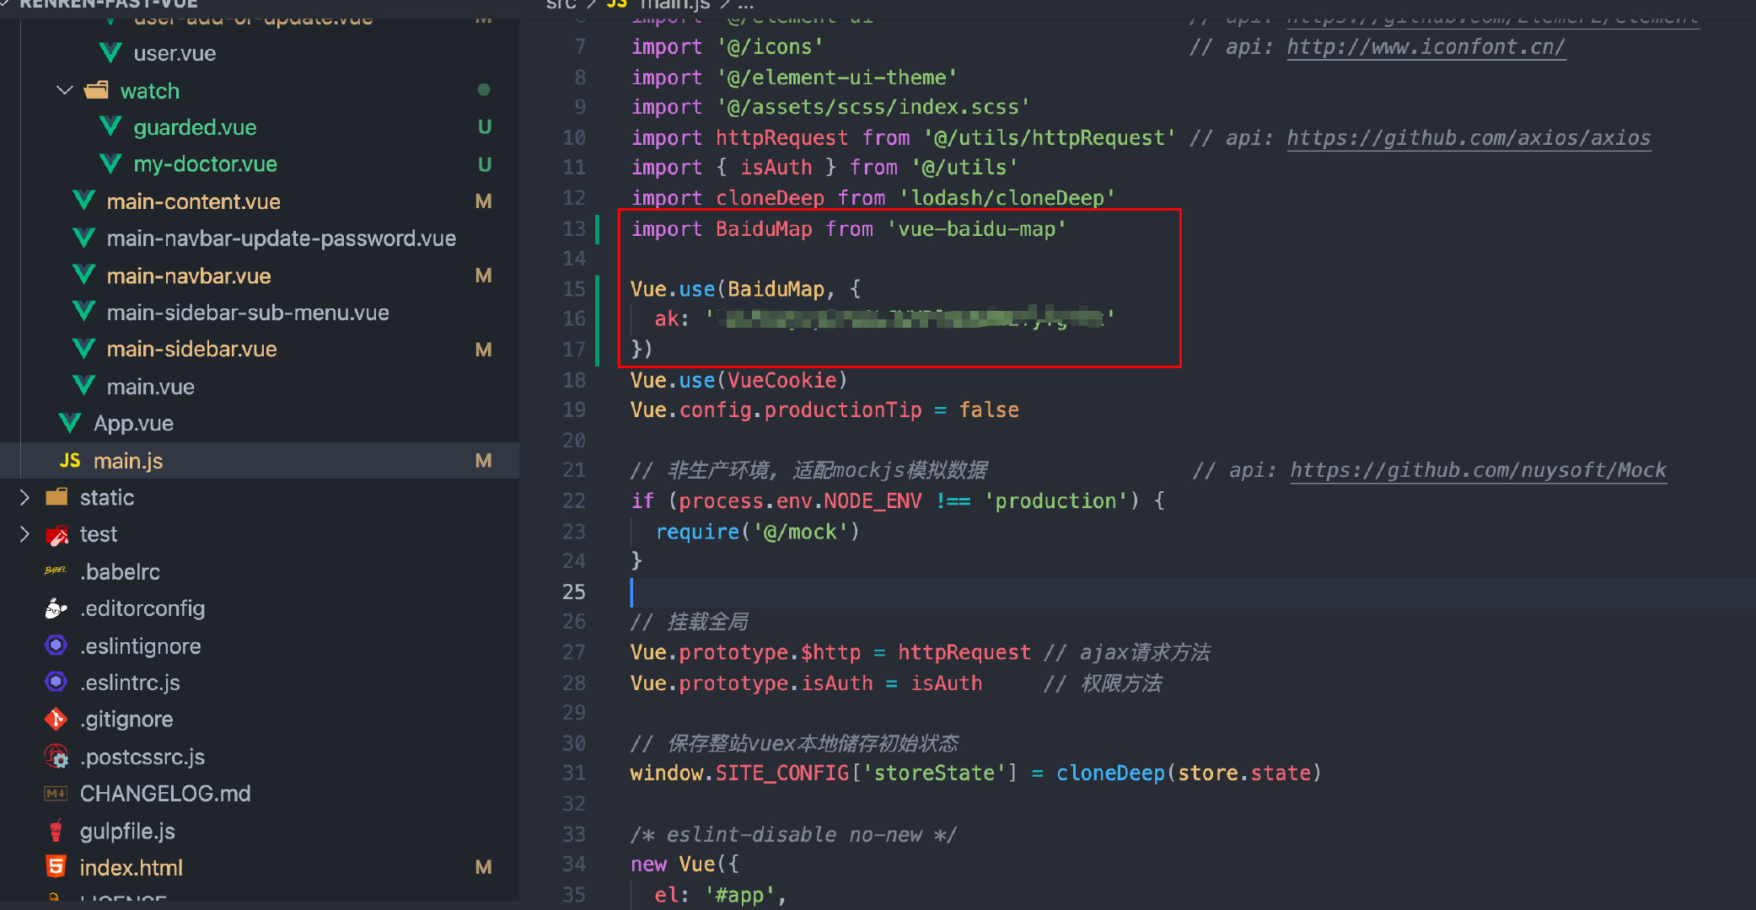Click the Vue icon beside main-sidebar.vue
Image resolution: width=1756 pixels, height=910 pixels.
click(83, 349)
